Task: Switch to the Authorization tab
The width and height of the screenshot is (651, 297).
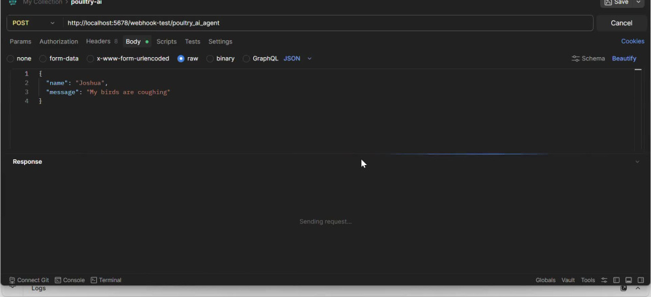Action: coord(59,42)
